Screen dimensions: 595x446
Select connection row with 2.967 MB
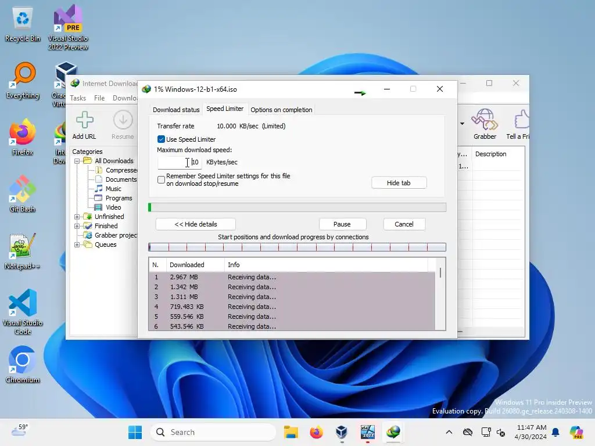[x=292, y=277]
